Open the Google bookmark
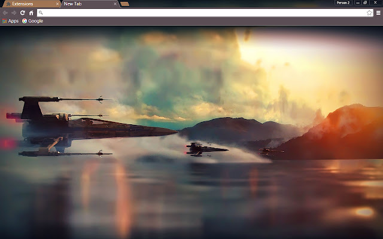The width and height of the screenshot is (383, 239). click(32, 21)
